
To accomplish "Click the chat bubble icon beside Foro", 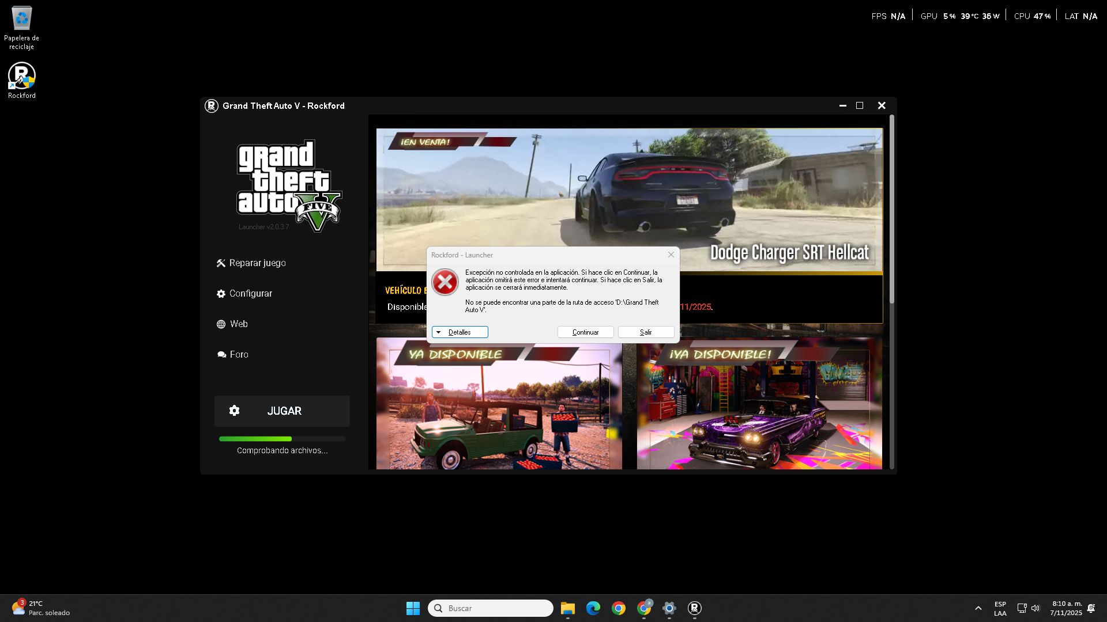I will (221, 355).
